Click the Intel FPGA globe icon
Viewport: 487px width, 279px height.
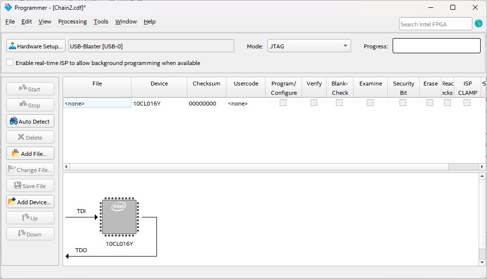point(479,23)
